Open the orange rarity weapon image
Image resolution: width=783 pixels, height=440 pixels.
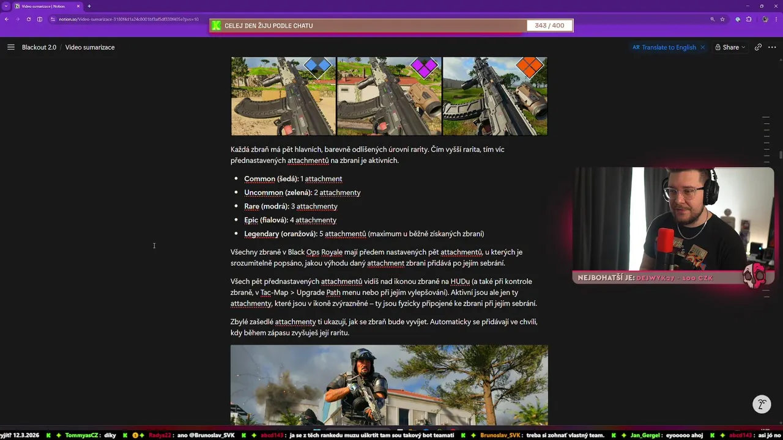pos(495,96)
